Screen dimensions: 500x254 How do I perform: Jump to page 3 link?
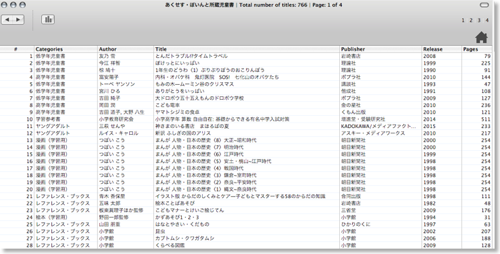pos(478,20)
